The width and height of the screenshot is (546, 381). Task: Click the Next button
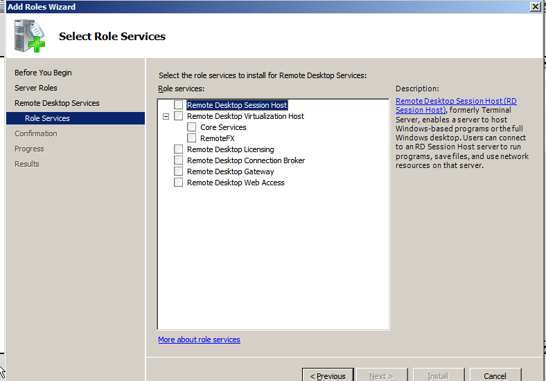382,375
